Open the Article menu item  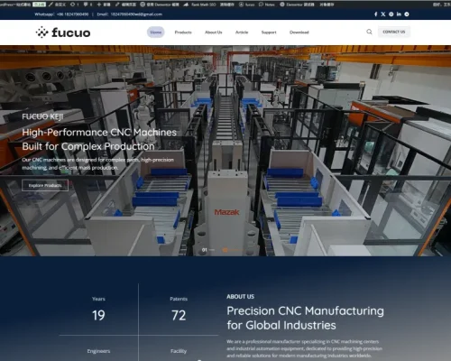pos(242,32)
